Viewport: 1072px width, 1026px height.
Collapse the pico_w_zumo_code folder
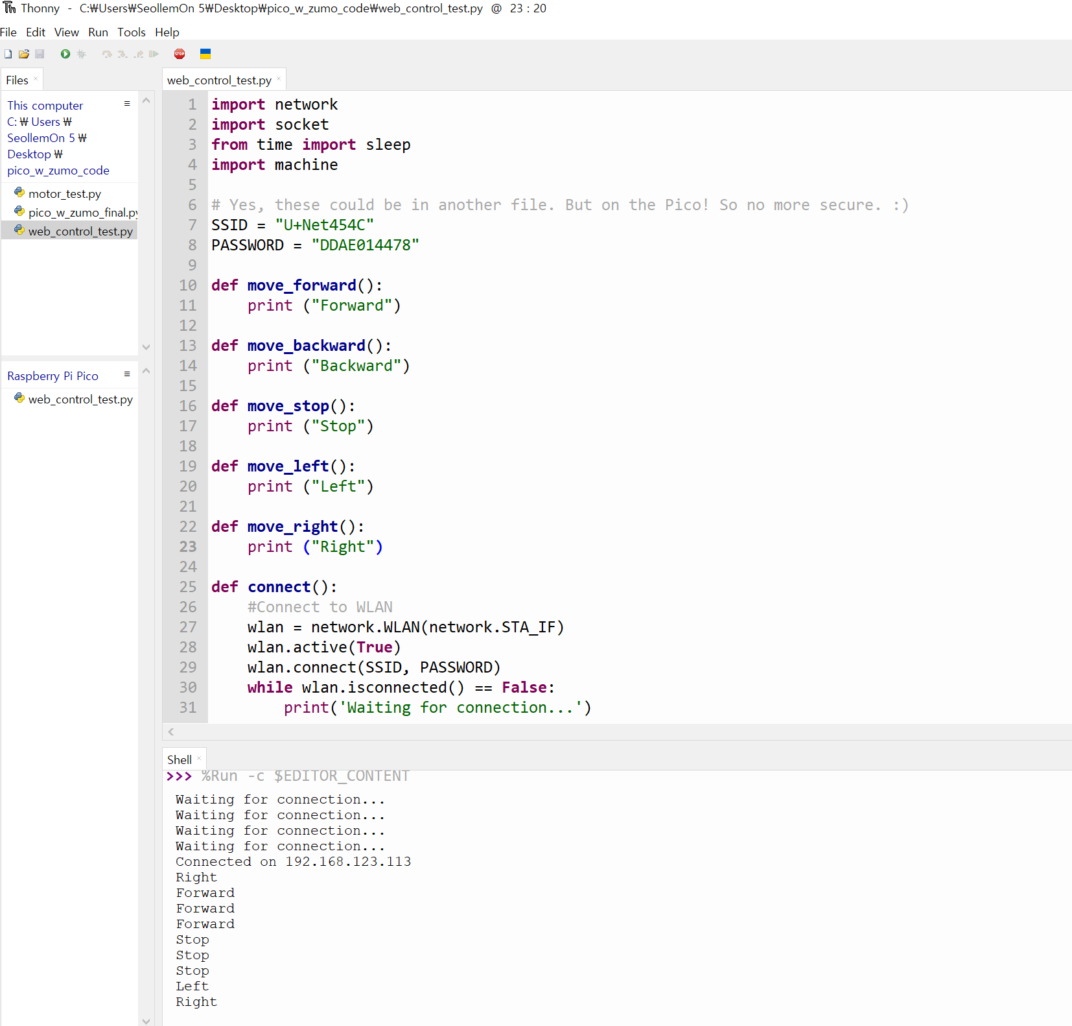point(58,170)
